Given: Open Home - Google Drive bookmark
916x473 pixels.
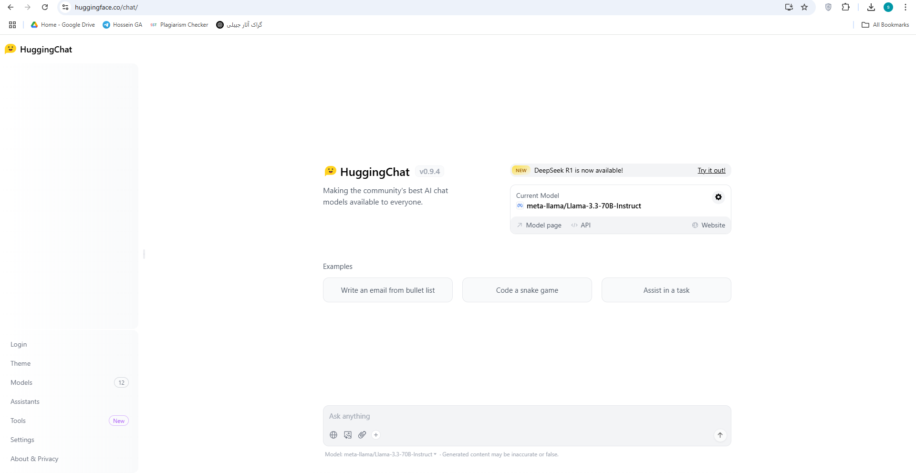Looking at the screenshot, I should tap(63, 25).
